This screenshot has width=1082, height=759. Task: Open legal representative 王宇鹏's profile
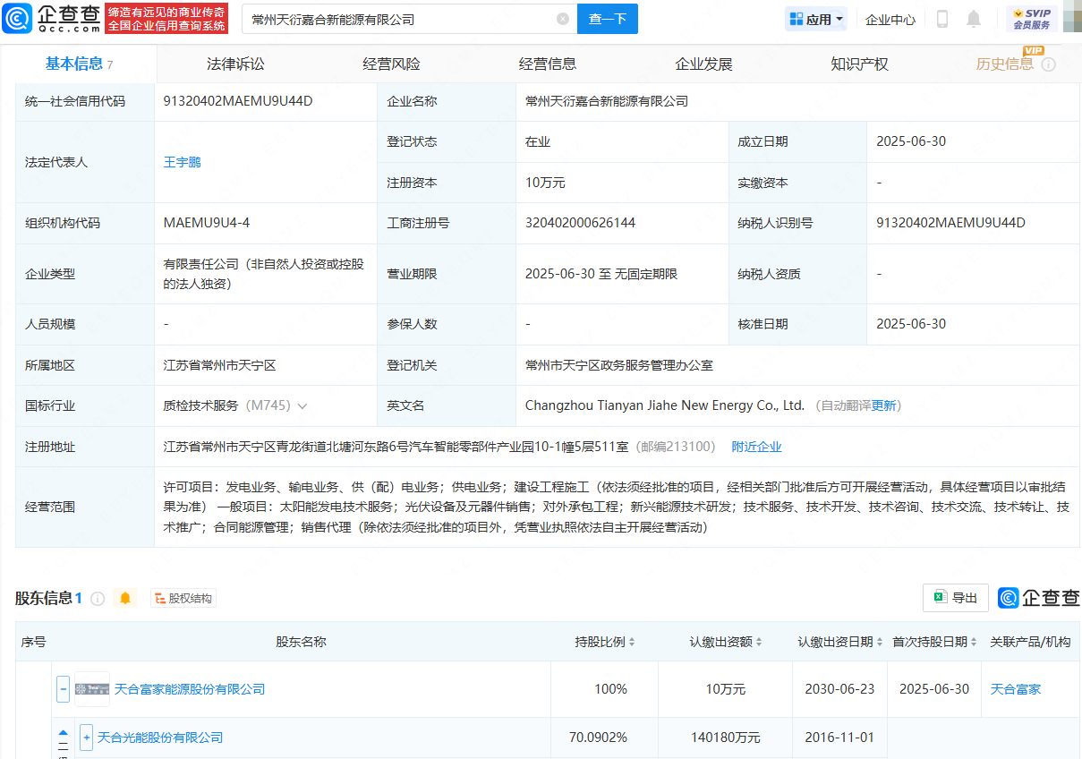(183, 162)
